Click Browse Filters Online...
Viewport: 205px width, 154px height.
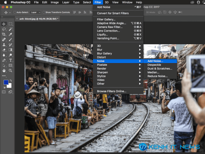point(118,91)
